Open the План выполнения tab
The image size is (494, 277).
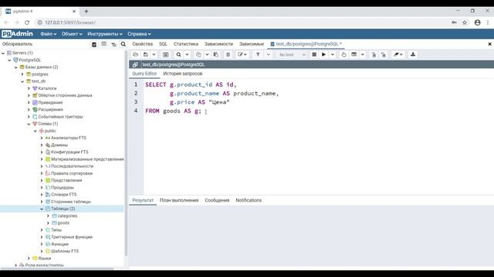(179, 200)
